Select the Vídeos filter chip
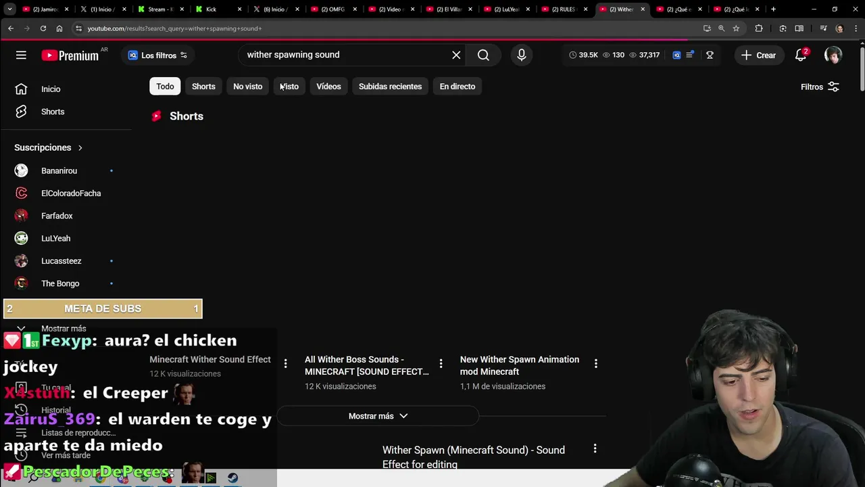865x487 pixels. pyautogui.click(x=328, y=87)
